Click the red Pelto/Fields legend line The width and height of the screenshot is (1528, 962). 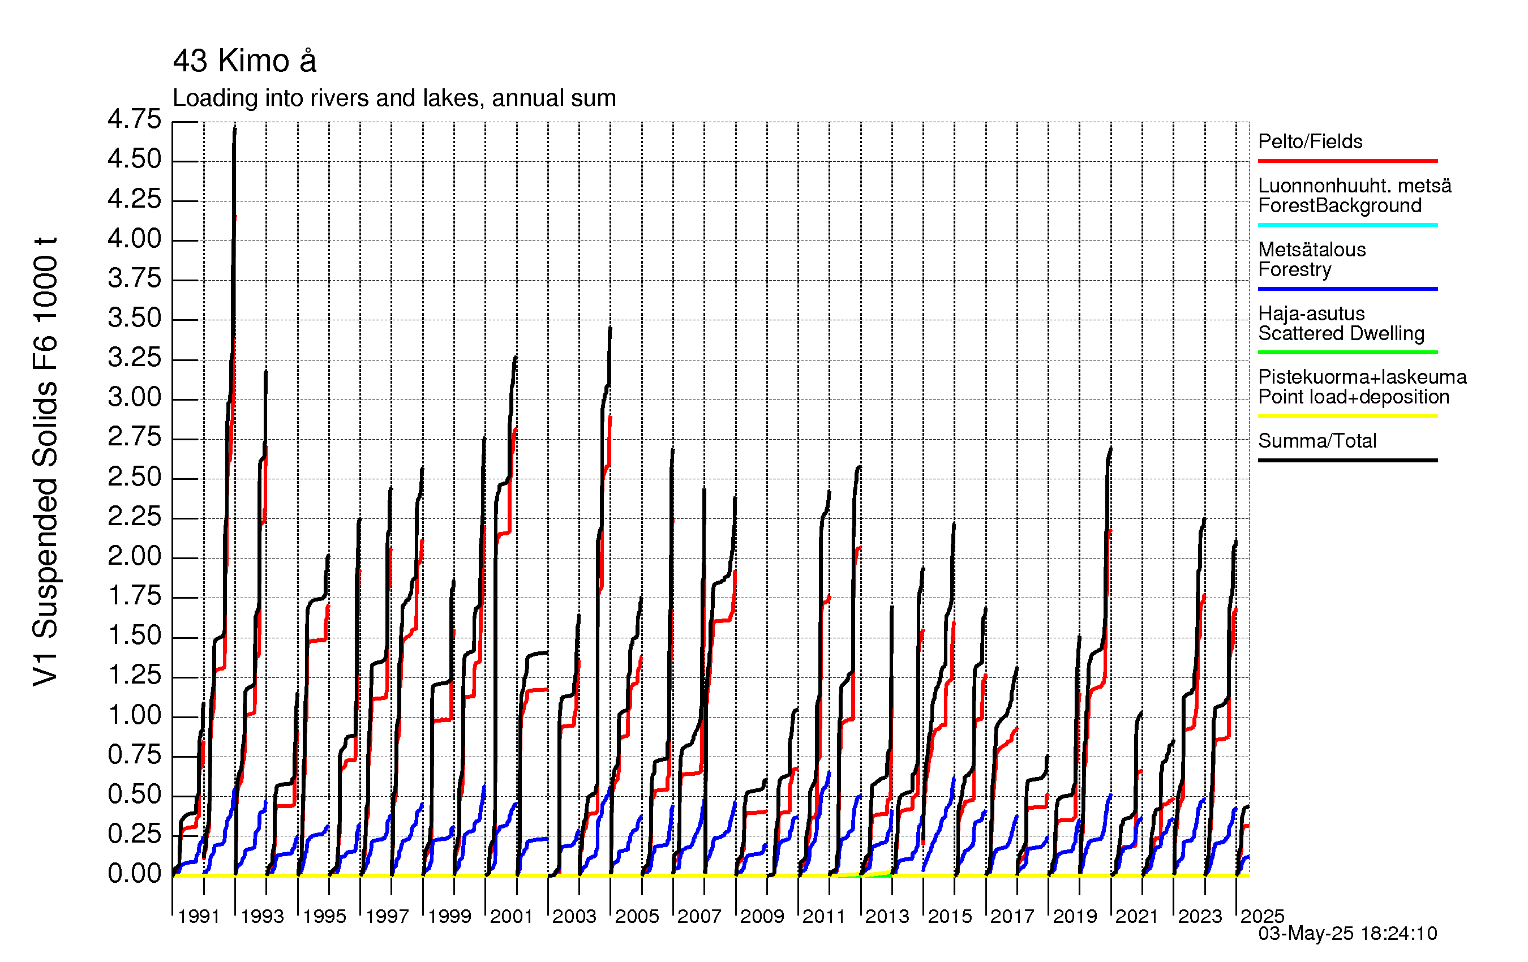click(1348, 161)
